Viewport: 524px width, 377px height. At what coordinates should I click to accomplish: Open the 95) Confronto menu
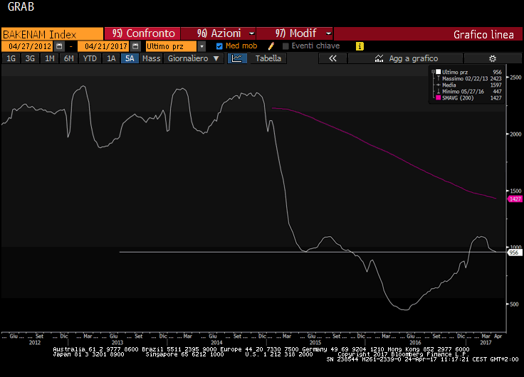[142, 33]
